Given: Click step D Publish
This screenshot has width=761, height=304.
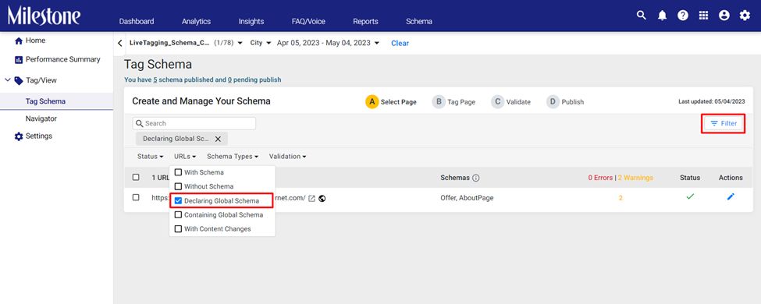Looking at the screenshot, I should click(x=565, y=102).
